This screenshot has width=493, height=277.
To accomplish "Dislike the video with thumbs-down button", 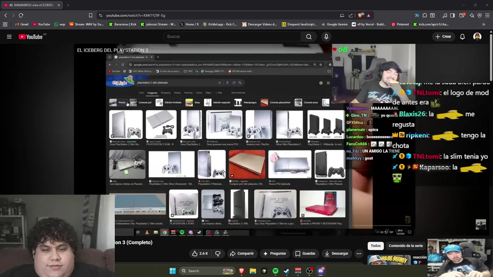I will 218,254.
